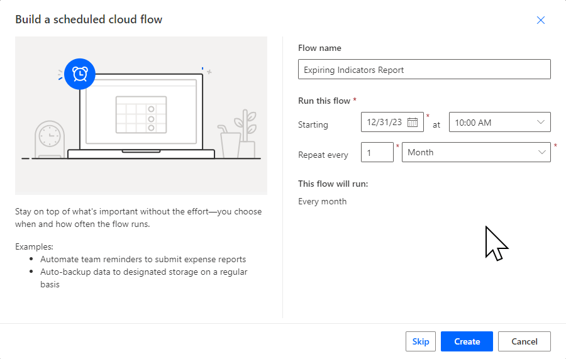Close the scheduled cloud flow dialog
Viewport: 566px width, 359px height.
tap(540, 20)
